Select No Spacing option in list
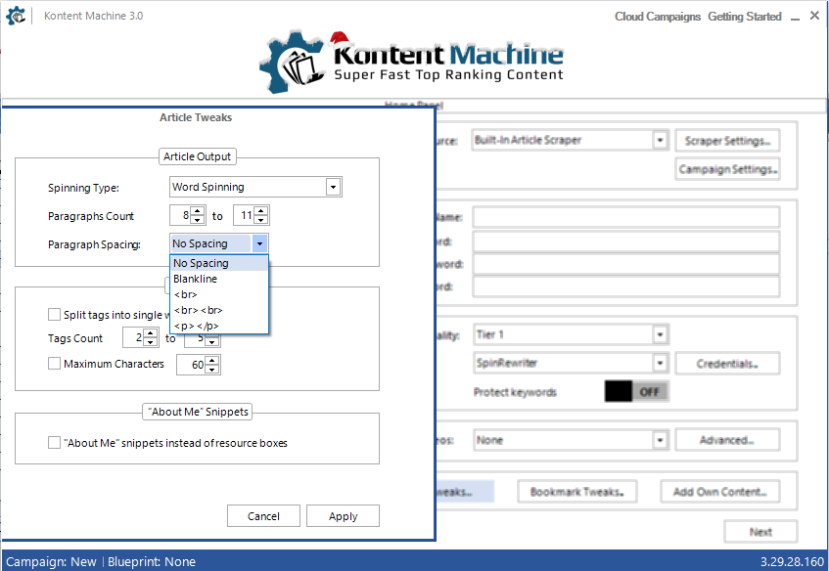The width and height of the screenshot is (829, 571). (219, 263)
